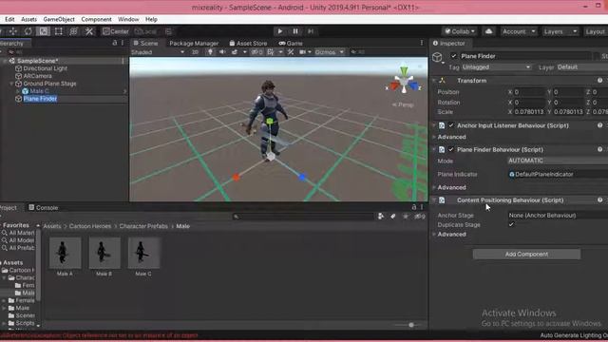
Task: Toggle 2D view in Scene toolbar
Action: tap(196, 52)
